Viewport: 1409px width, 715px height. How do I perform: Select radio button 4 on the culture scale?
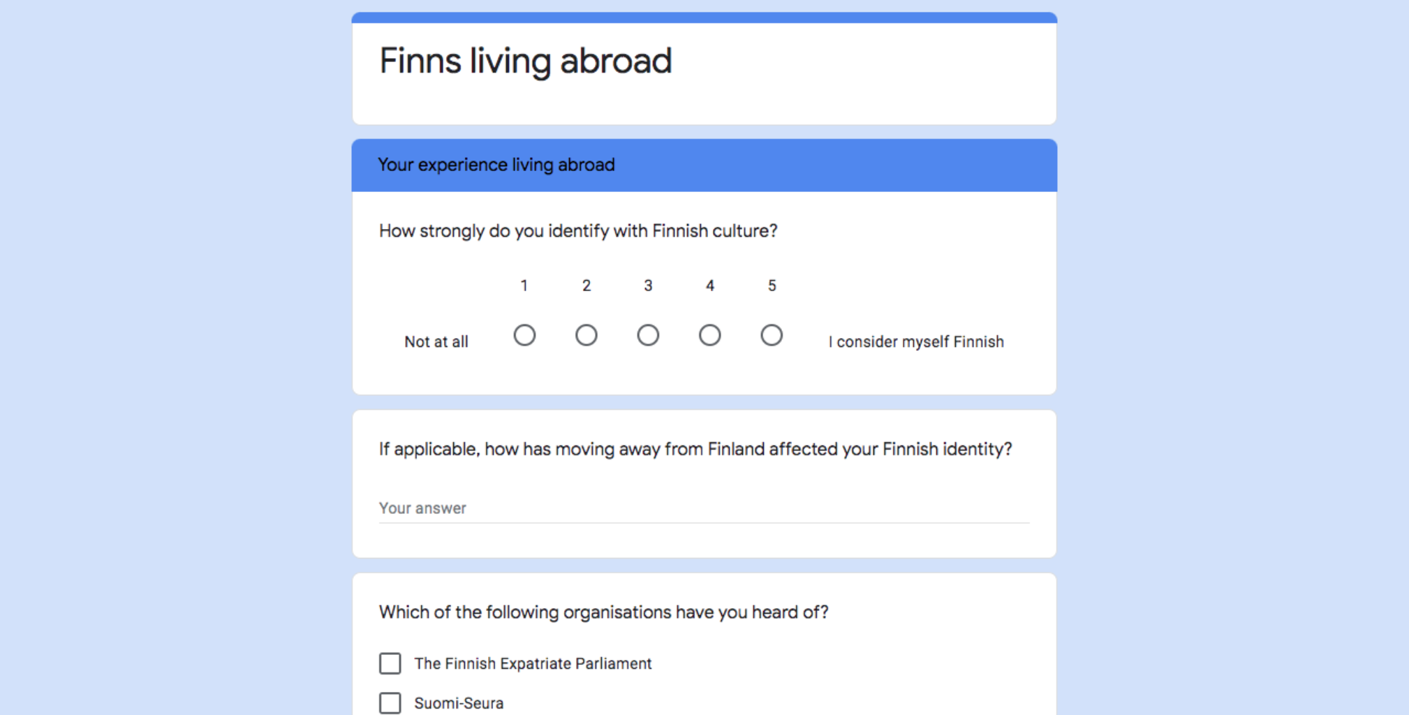click(x=709, y=335)
